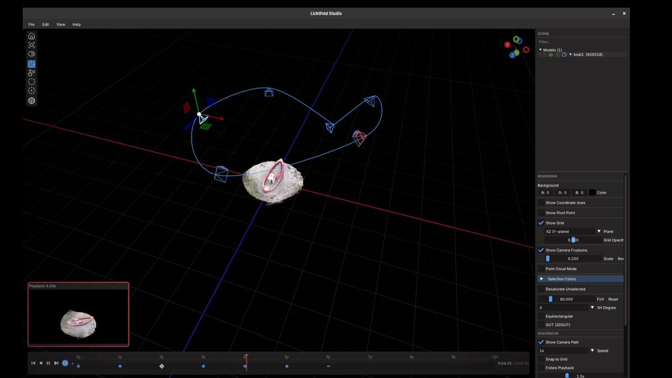Click the frame-to-fit focus icon
672x378 pixels.
tap(31, 45)
